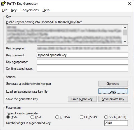Viewport: 134px width, 130px height.
Task: Click the Load button for an existing key
Action: click(x=113, y=92)
